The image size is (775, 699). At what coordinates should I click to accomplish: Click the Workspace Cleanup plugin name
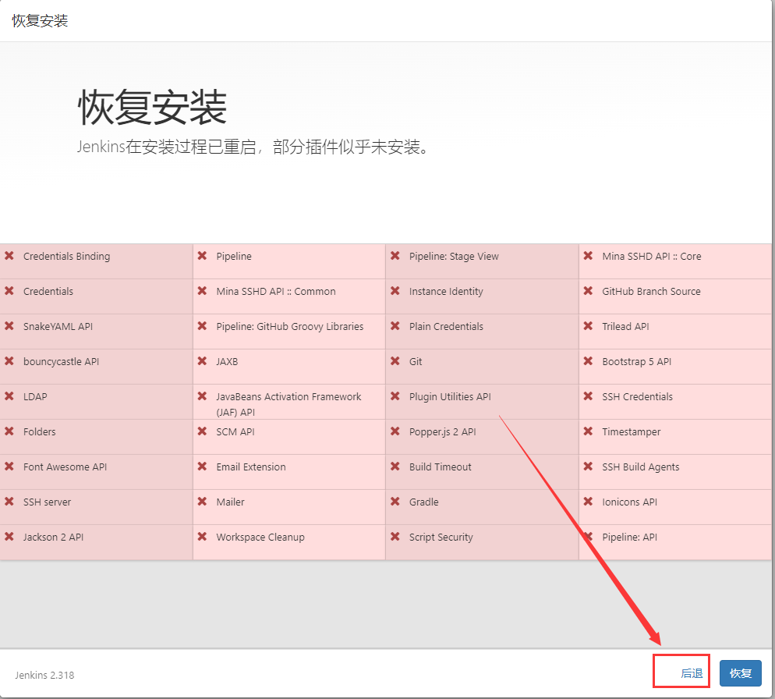(260, 538)
